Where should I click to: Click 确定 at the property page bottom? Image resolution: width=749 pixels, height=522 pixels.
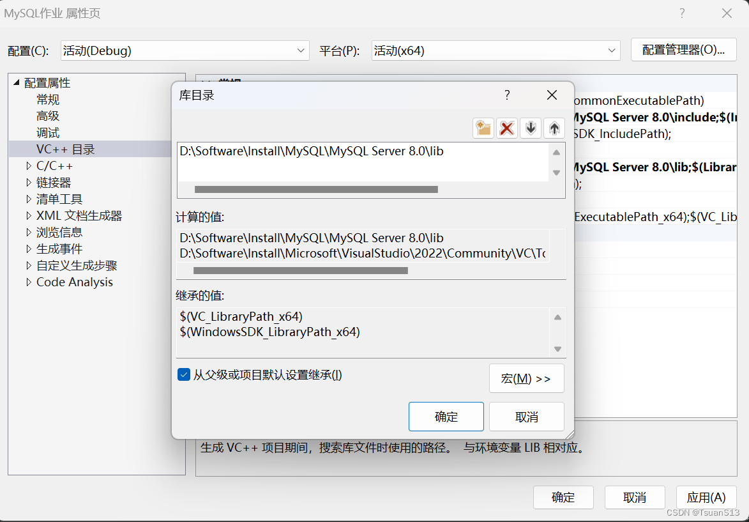coord(563,498)
